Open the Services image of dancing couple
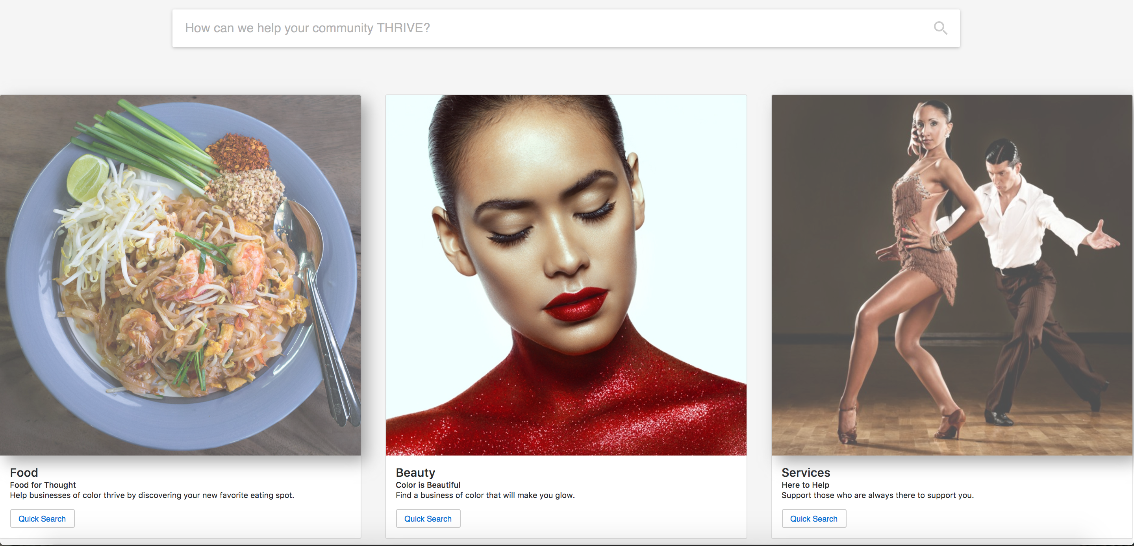1134x546 pixels. coord(951,275)
